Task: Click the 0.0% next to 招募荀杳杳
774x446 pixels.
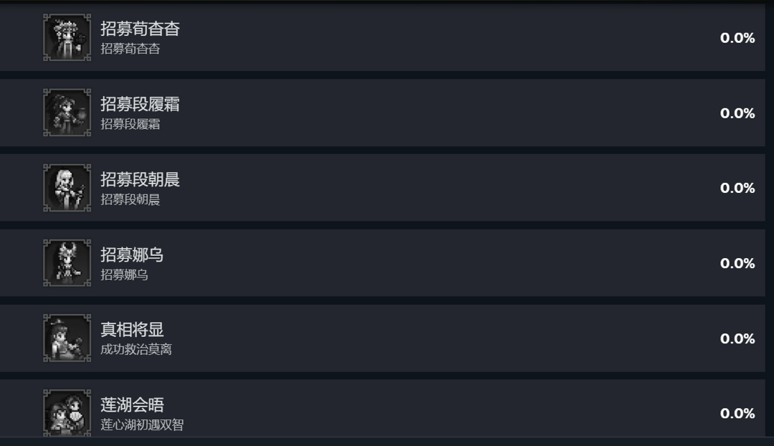Action: point(737,37)
